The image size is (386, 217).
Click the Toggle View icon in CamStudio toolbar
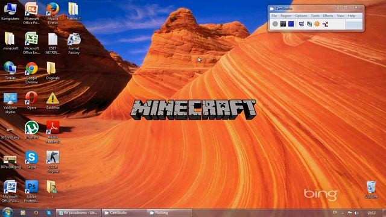click(302, 24)
